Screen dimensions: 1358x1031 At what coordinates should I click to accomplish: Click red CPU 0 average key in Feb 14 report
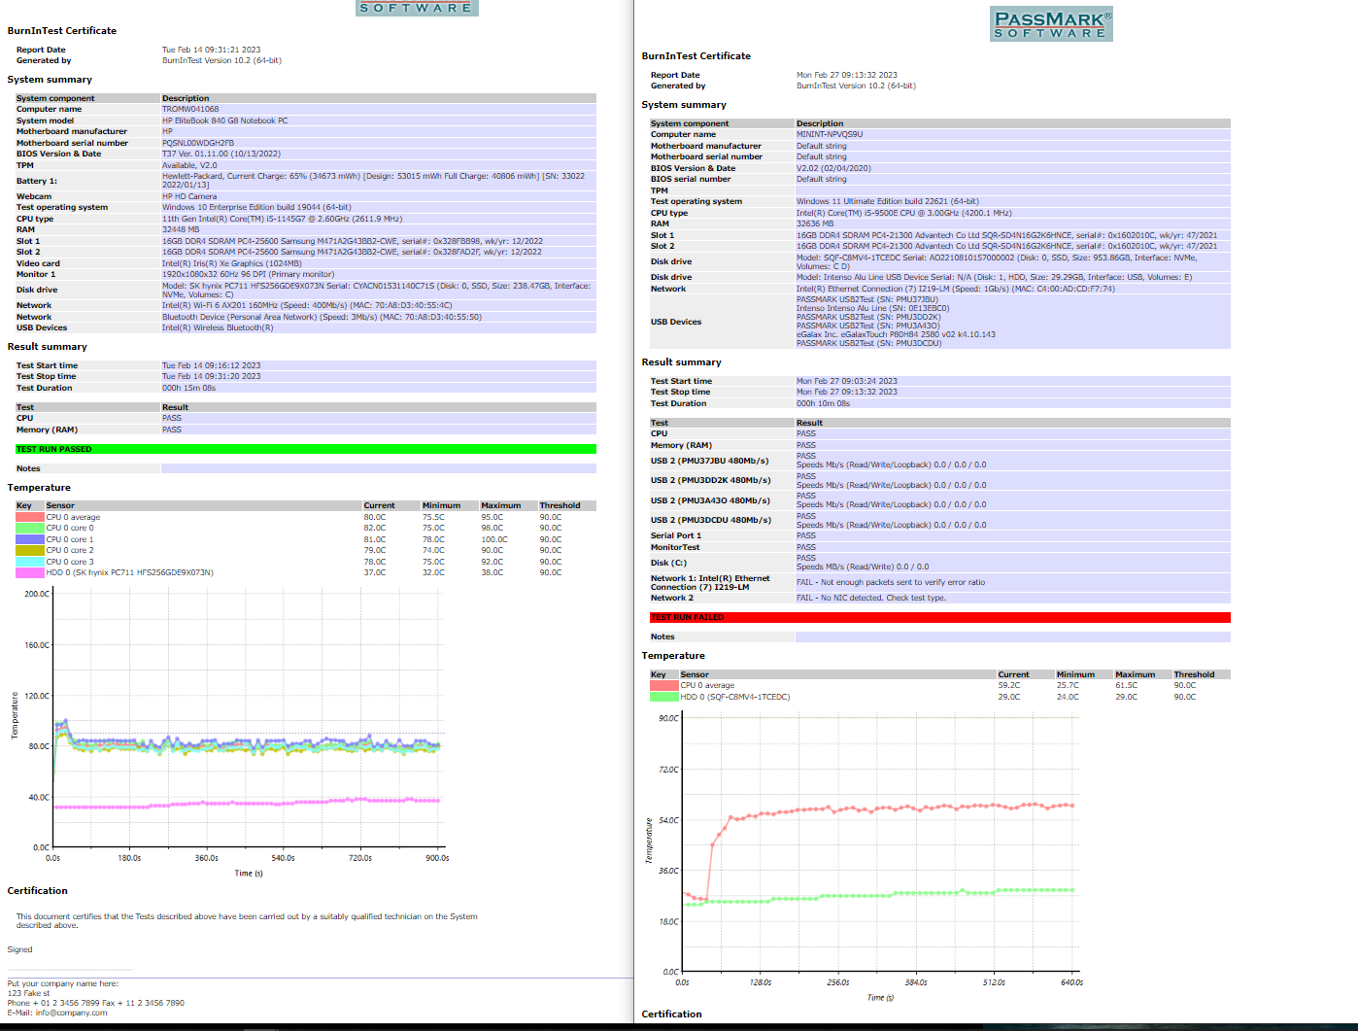click(30, 517)
